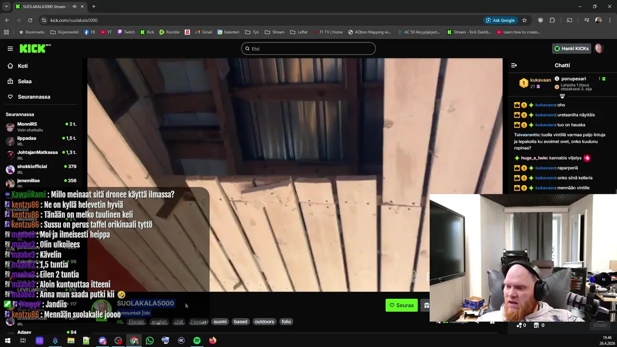The image size is (617, 347).
Task: Expand the chat leaderboard chevron
Action: 562,96
